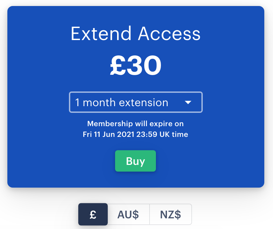This screenshot has height=229, width=273.
Task: Switch currency to NZ$
Action: pos(170,214)
